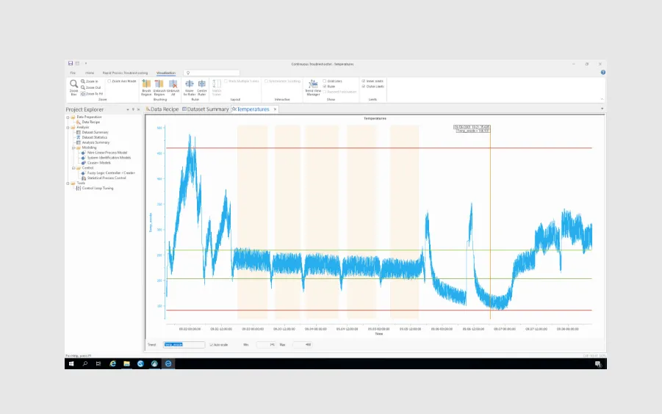Open the File menu
662x414 pixels.
point(73,73)
